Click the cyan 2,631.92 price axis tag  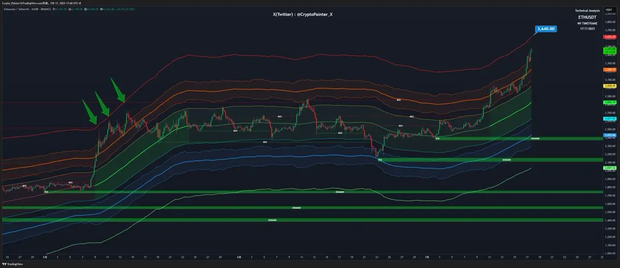tap(609, 119)
